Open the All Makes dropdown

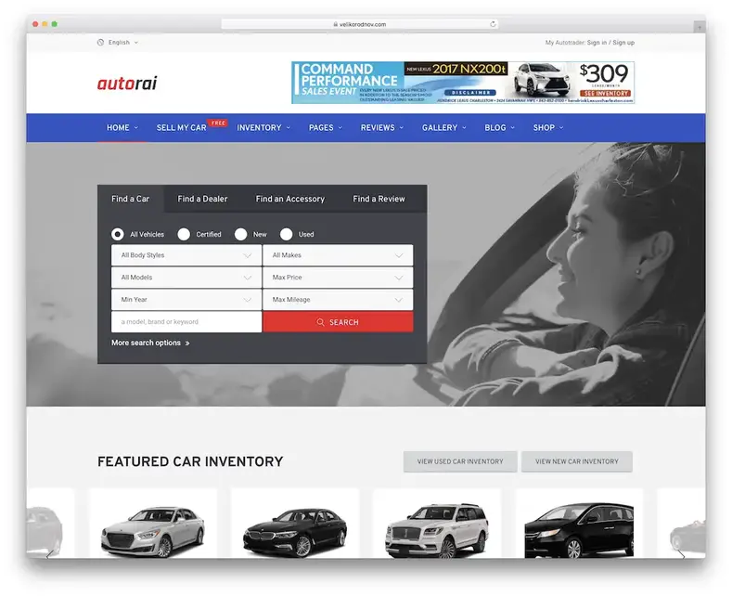click(x=338, y=255)
